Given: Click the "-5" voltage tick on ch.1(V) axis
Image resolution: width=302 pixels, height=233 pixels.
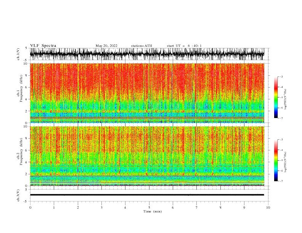Looking at the screenshot, I should 26,60.
